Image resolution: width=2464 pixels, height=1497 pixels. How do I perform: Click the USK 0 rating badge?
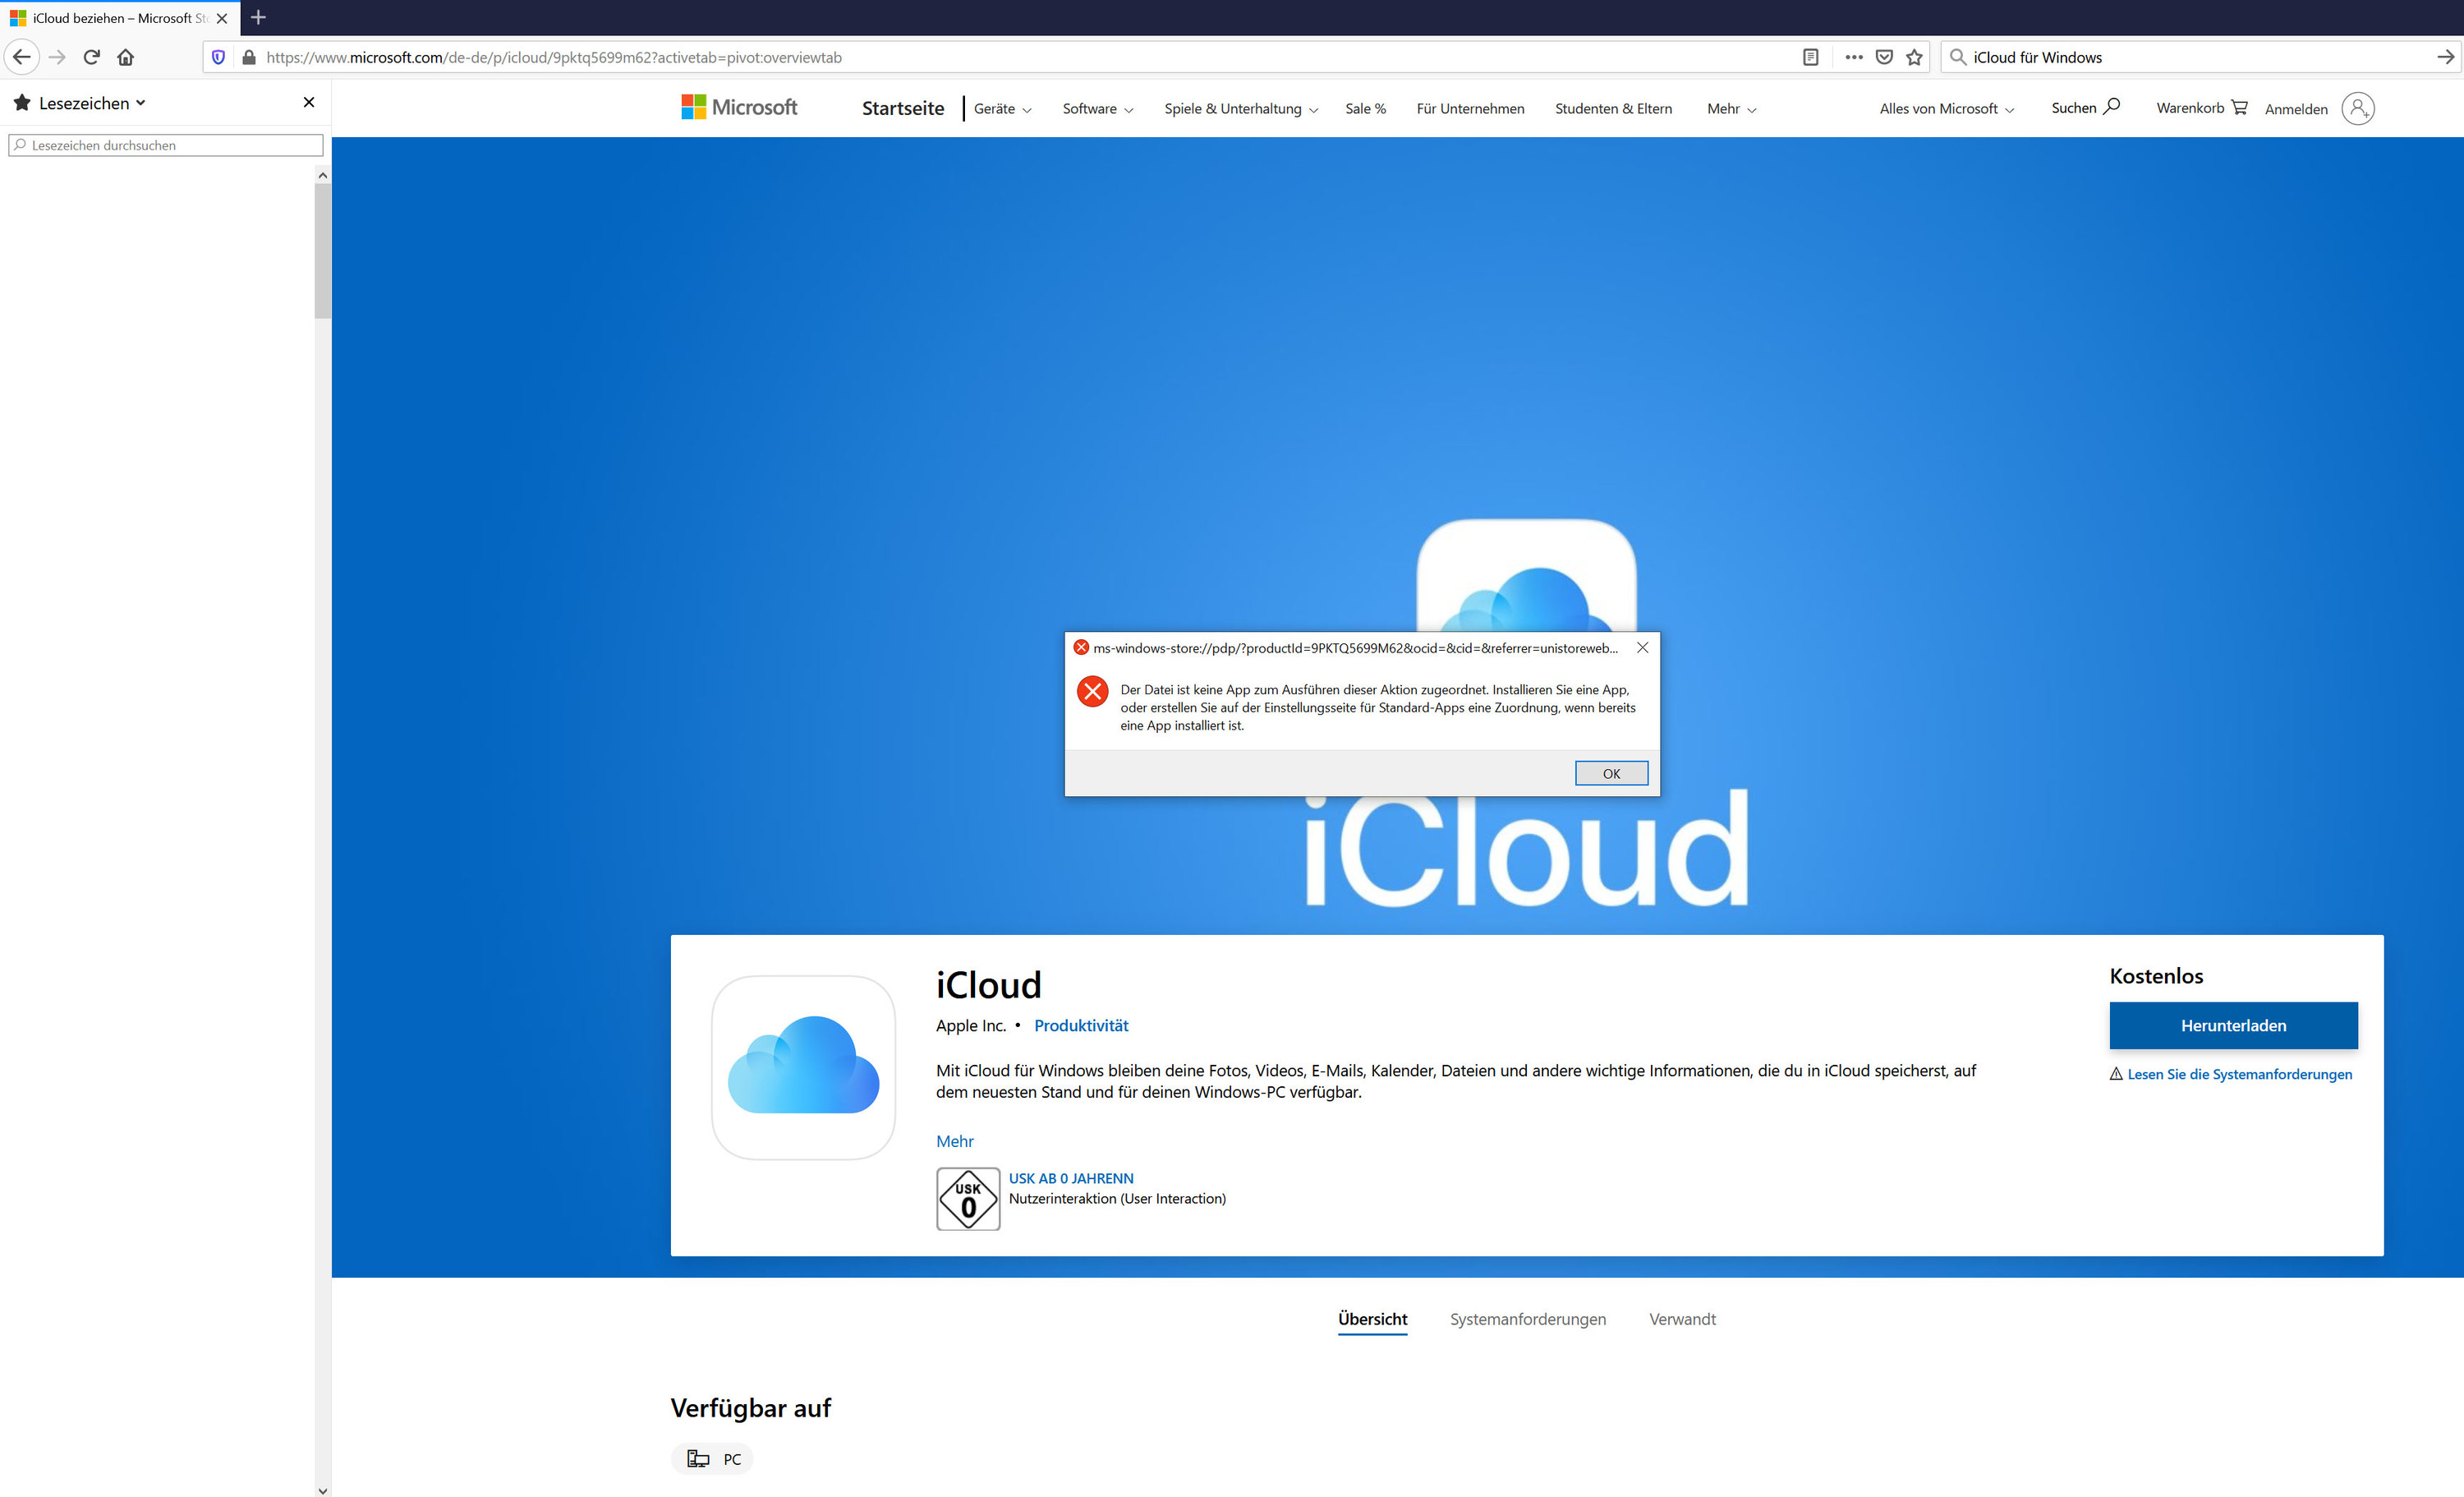point(968,1198)
